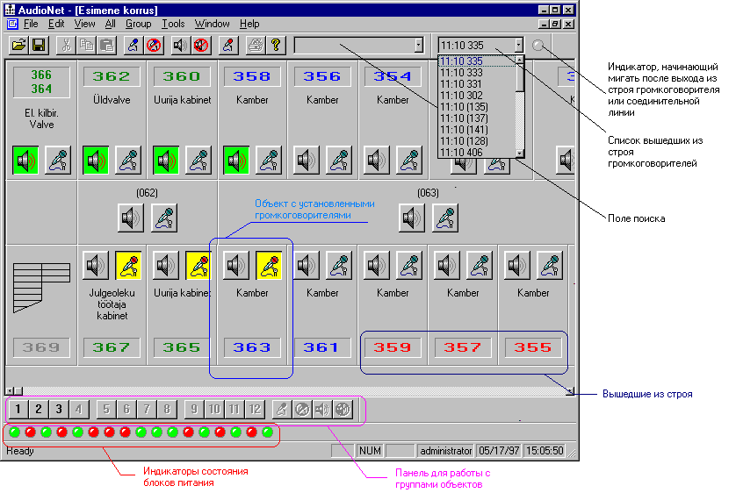Click the microphone icon of room 355
The image size is (736, 493).
tap(550, 266)
